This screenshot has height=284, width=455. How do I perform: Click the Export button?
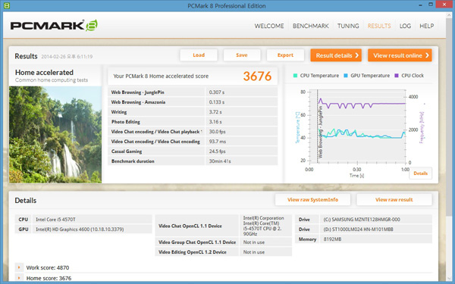pyautogui.click(x=285, y=55)
